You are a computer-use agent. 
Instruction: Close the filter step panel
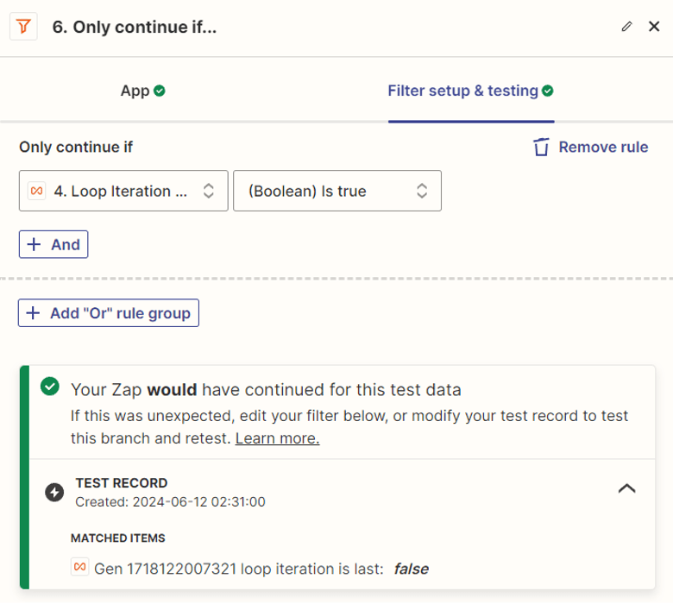[653, 27]
